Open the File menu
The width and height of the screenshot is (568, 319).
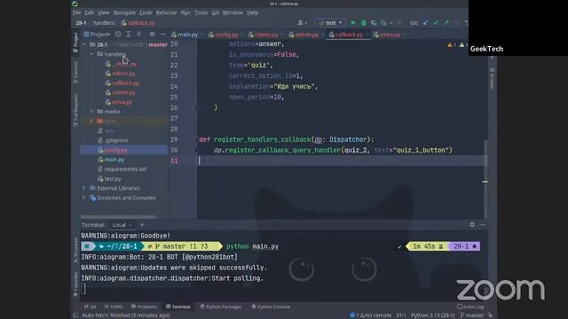(x=77, y=12)
